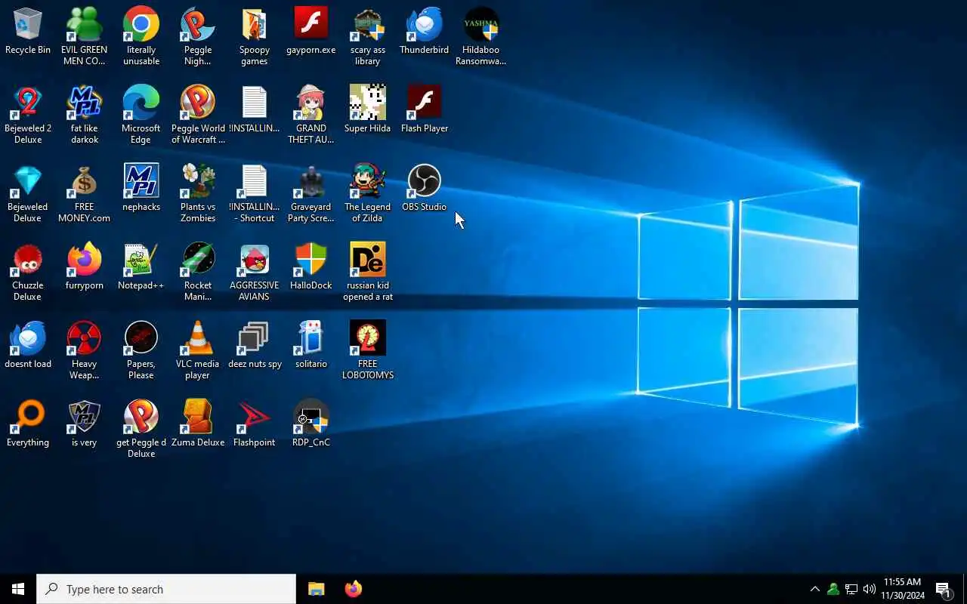Launch Firefox from the taskbar

[x=353, y=589]
